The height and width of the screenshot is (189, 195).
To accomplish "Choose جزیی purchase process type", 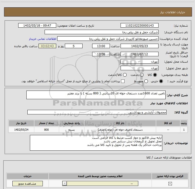I will coord(161,81).
